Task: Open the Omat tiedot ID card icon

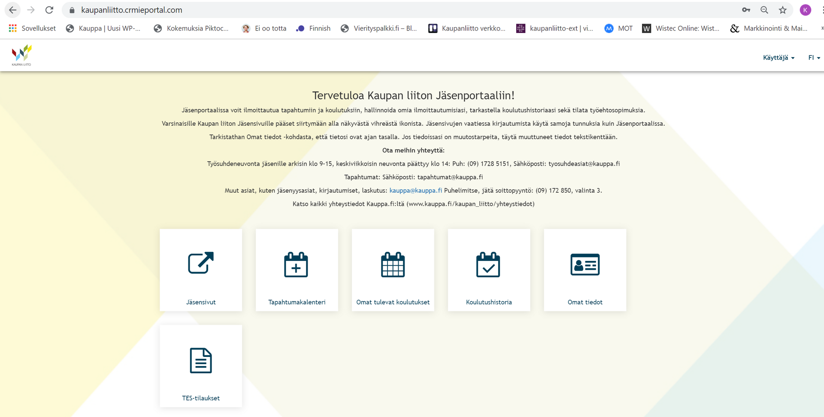Action: pyautogui.click(x=585, y=264)
